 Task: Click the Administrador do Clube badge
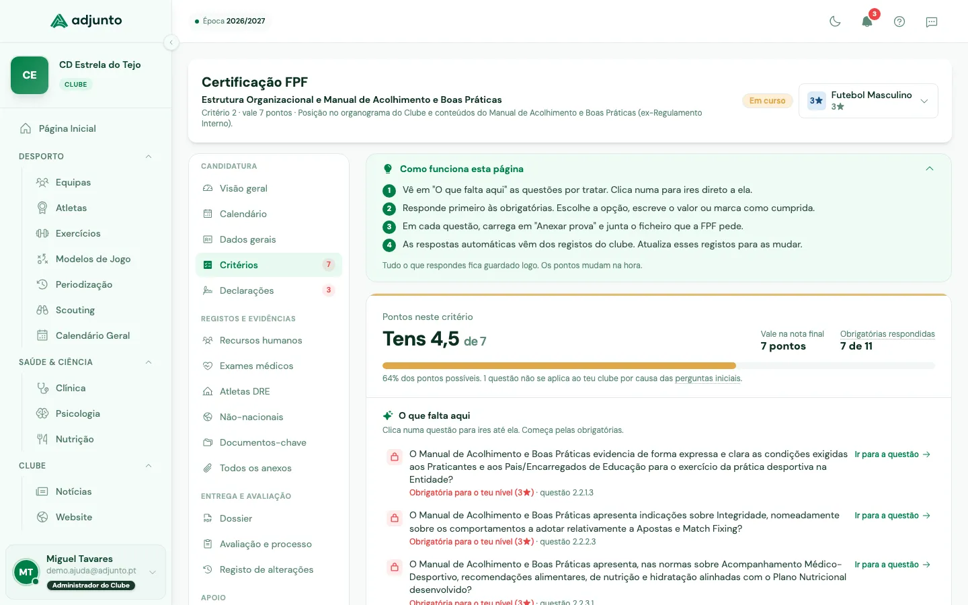click(91, 586)
